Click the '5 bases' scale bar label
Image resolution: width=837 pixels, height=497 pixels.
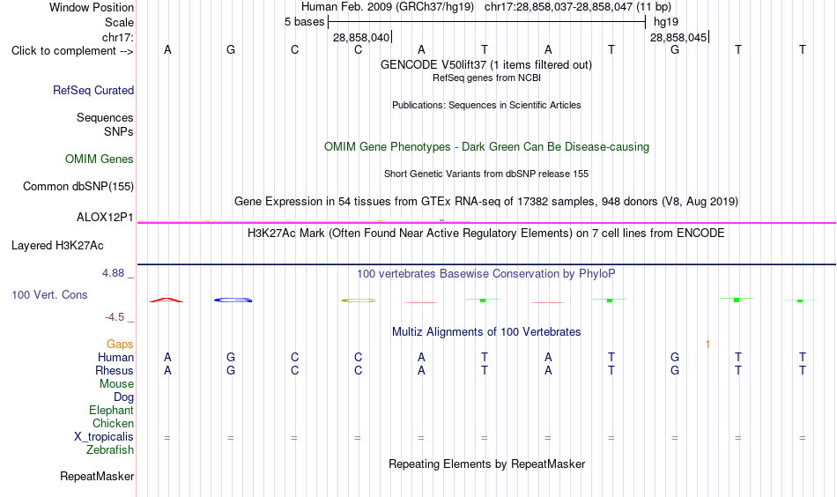(x=304, y=22)
